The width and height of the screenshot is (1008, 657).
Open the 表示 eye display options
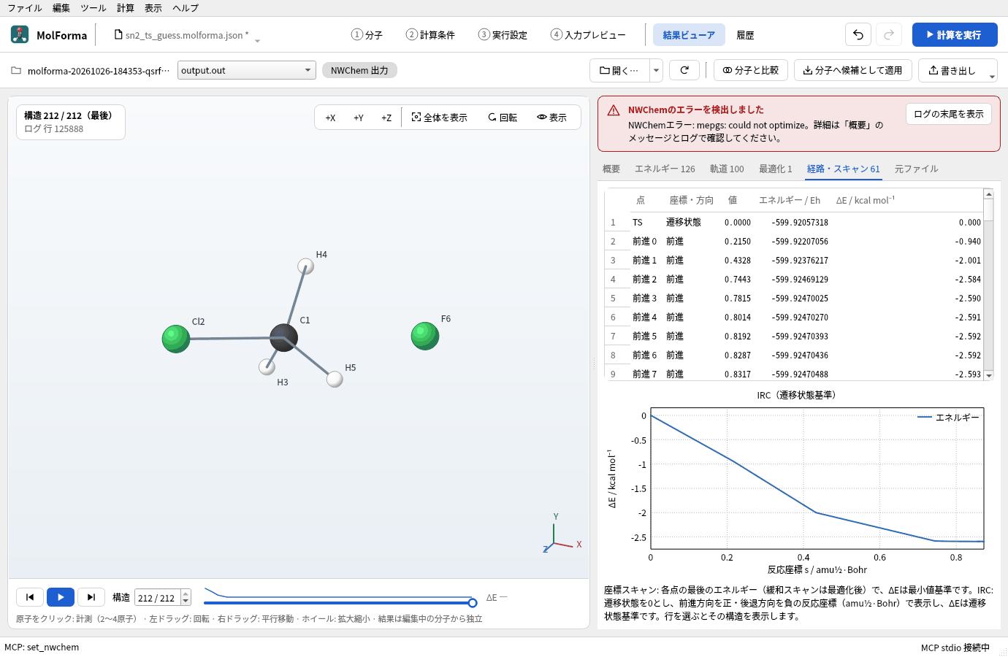tap(551, 118)
